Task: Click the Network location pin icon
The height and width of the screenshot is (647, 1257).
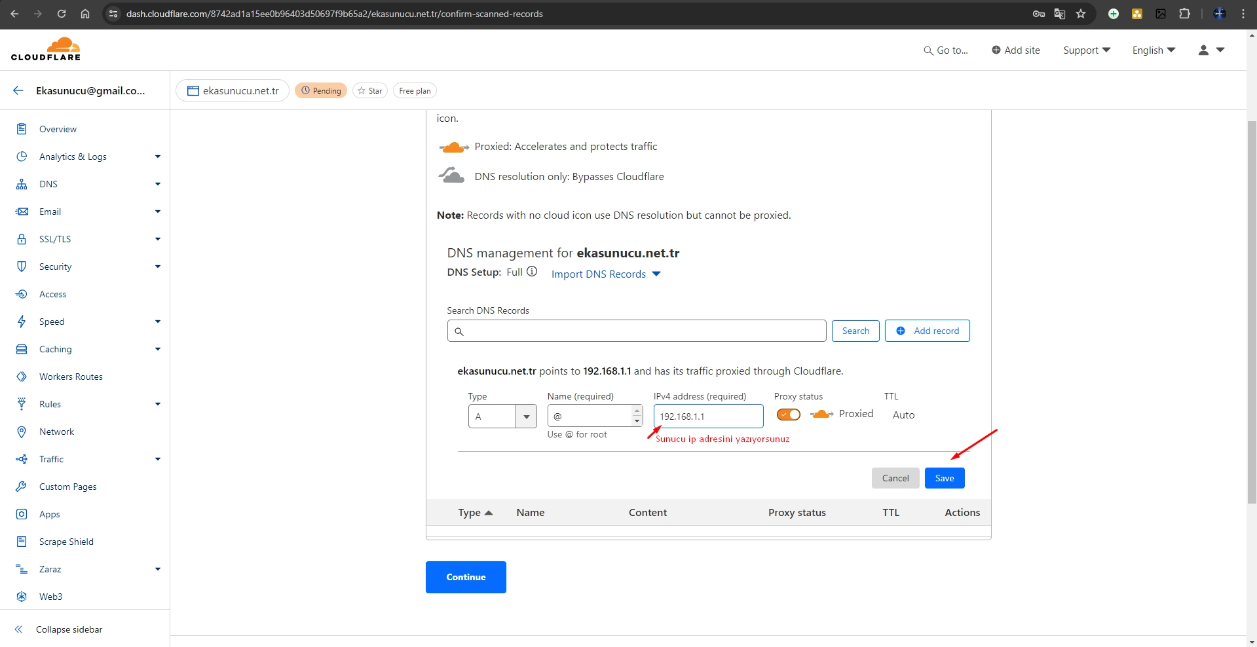Action: 22,432
